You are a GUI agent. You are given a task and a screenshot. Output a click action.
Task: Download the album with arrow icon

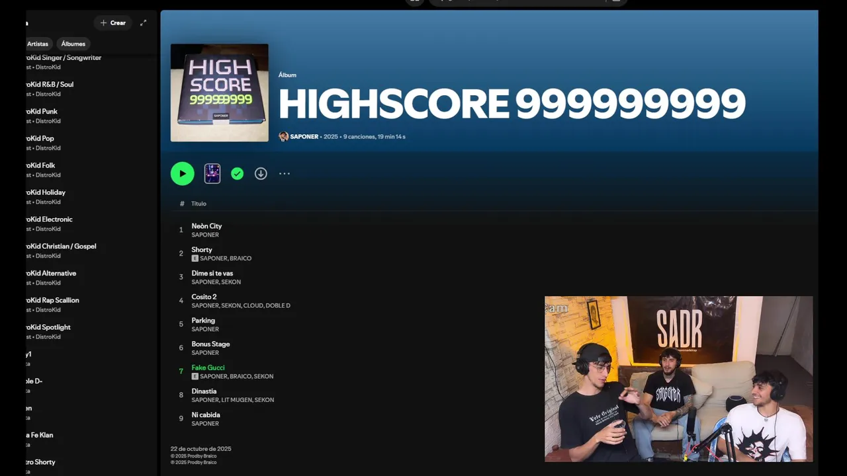coord(261,173)
